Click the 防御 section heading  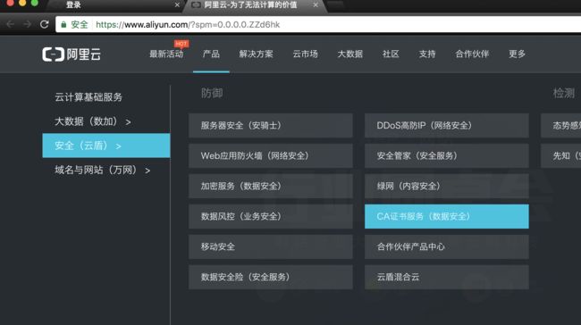click(212, 93)
